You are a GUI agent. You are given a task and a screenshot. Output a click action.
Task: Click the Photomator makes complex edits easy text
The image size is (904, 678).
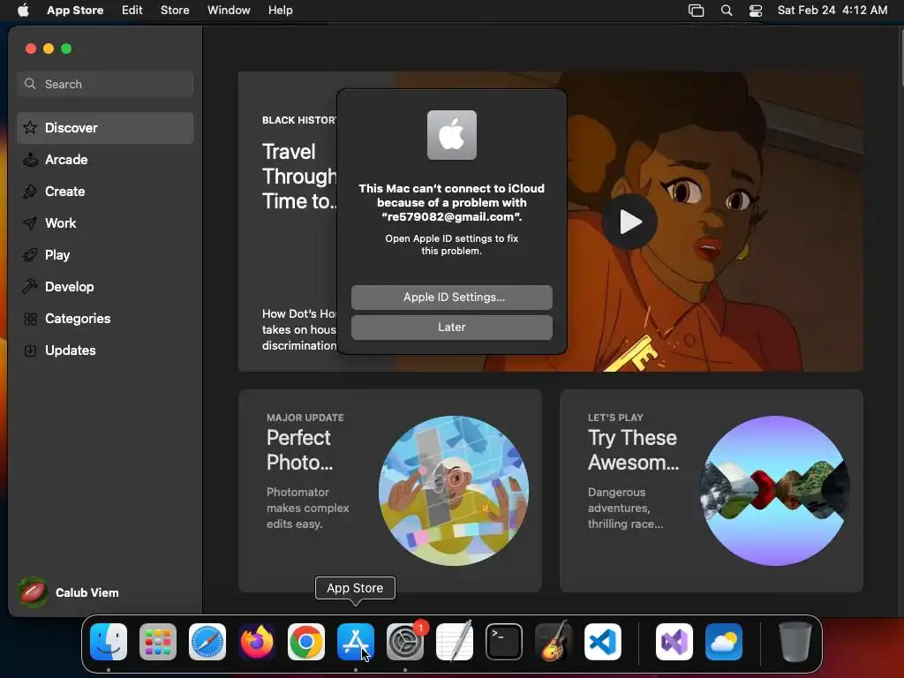pos(308,508)
